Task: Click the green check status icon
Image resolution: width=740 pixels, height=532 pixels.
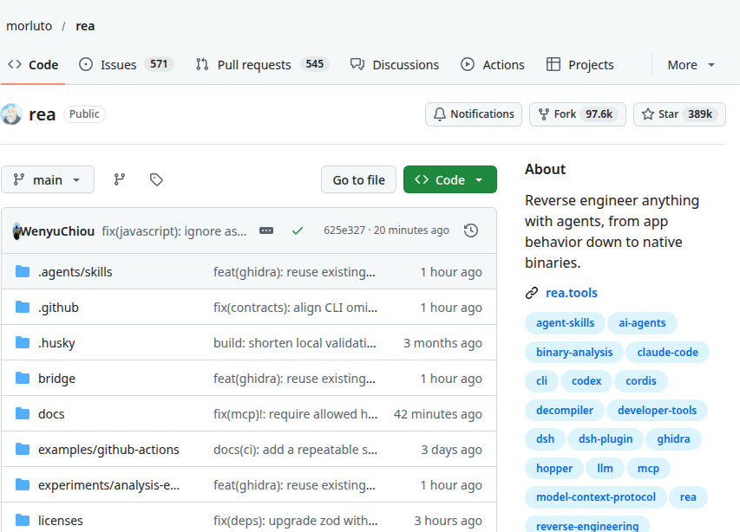Action: click(298, 230)
